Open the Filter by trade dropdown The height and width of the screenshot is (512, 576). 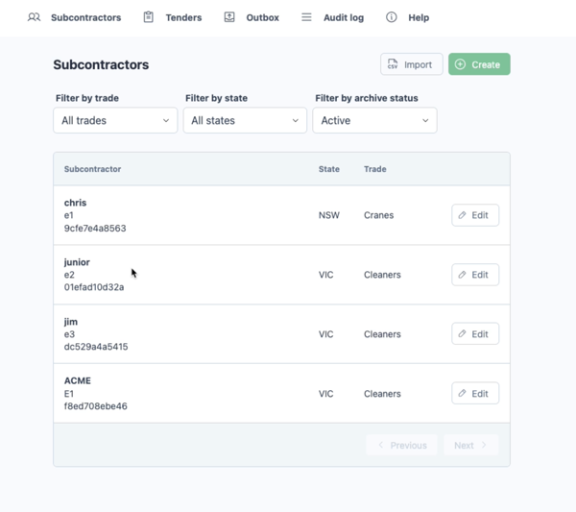[x=115, y=120]
